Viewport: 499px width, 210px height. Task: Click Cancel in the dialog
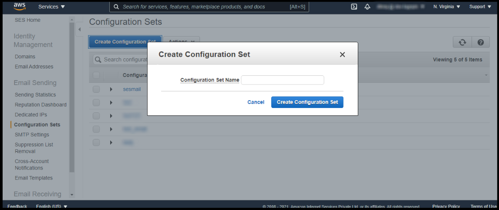point(256,102)
